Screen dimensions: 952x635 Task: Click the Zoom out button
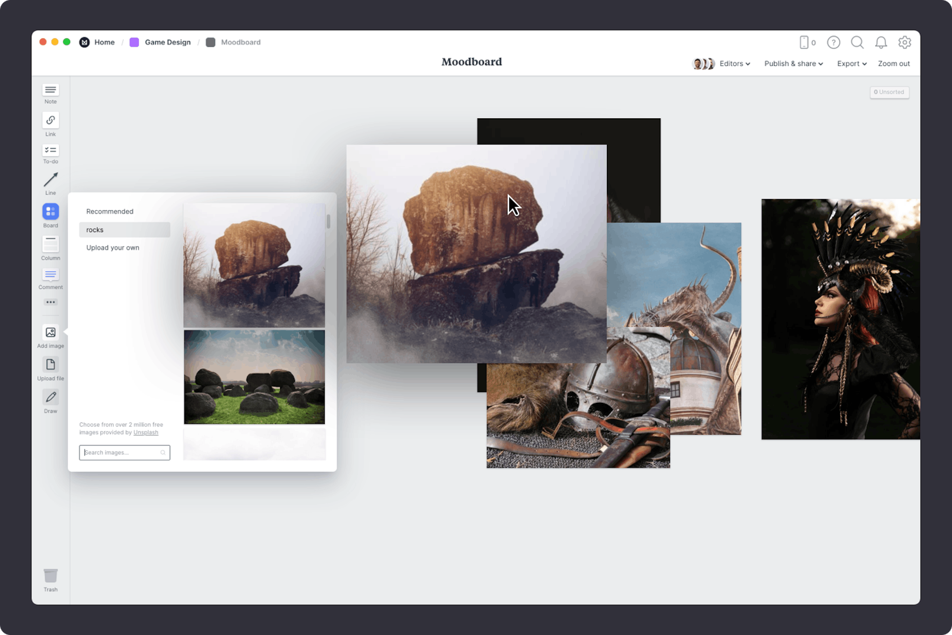pos(894,63)
